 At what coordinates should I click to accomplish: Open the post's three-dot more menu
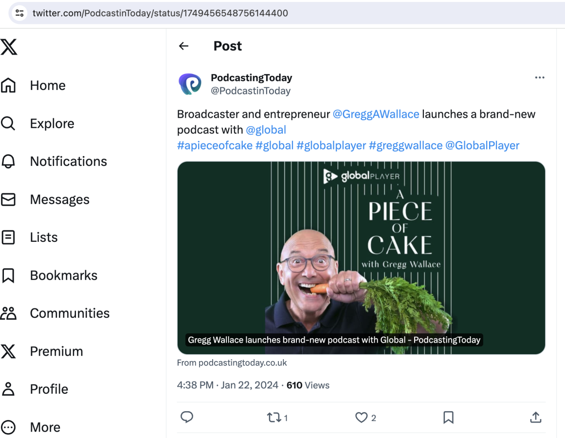click(539, 78)
